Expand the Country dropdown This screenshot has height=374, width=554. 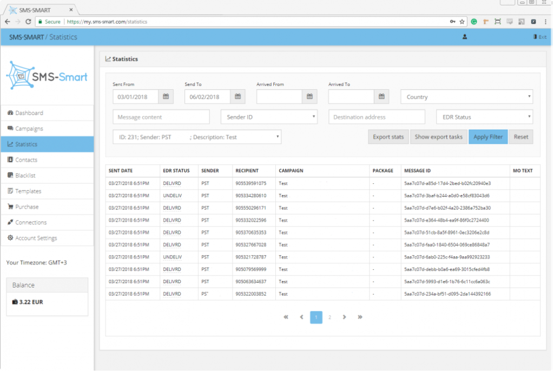pos(467,97)
